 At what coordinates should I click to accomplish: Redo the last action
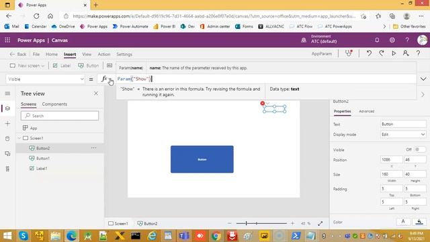click(382, 54)
